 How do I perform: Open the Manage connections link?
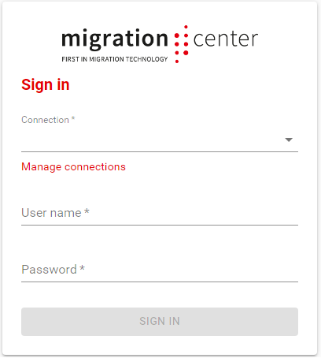point(73,167)
